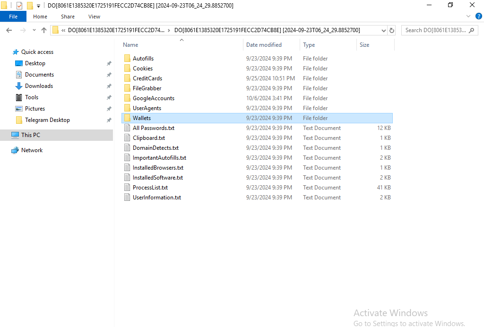This screenshot has width=484, height=327.
Task: Switch to the View ribbon tab
Action: (94, 17)
